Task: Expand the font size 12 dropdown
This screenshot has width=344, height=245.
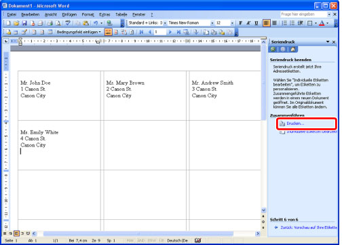Action: coord(232,23)
